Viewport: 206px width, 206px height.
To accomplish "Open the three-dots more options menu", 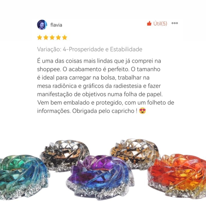I will (175, 23).
